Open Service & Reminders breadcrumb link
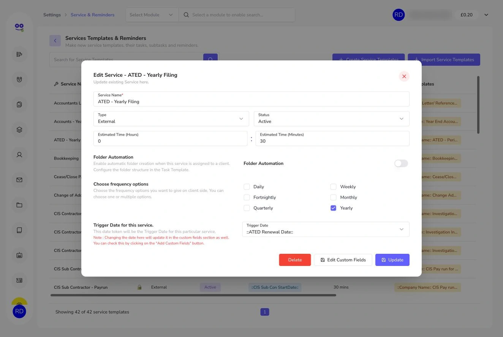 pos(92,15)
